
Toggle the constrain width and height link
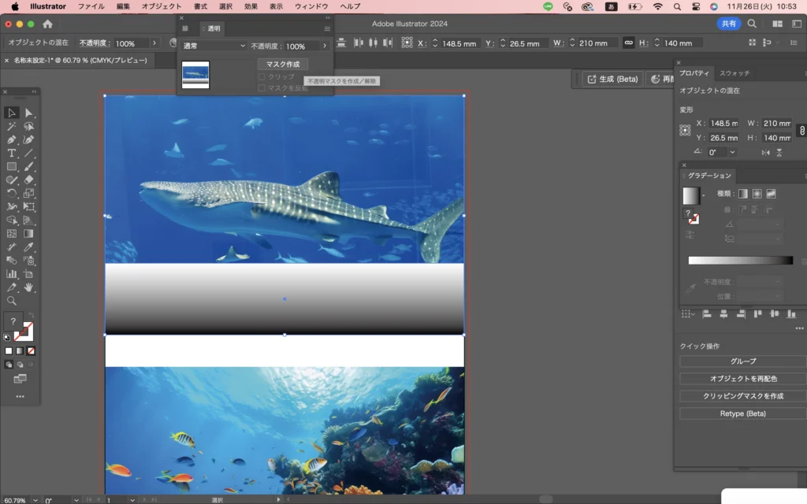click(x=801, y=130)
